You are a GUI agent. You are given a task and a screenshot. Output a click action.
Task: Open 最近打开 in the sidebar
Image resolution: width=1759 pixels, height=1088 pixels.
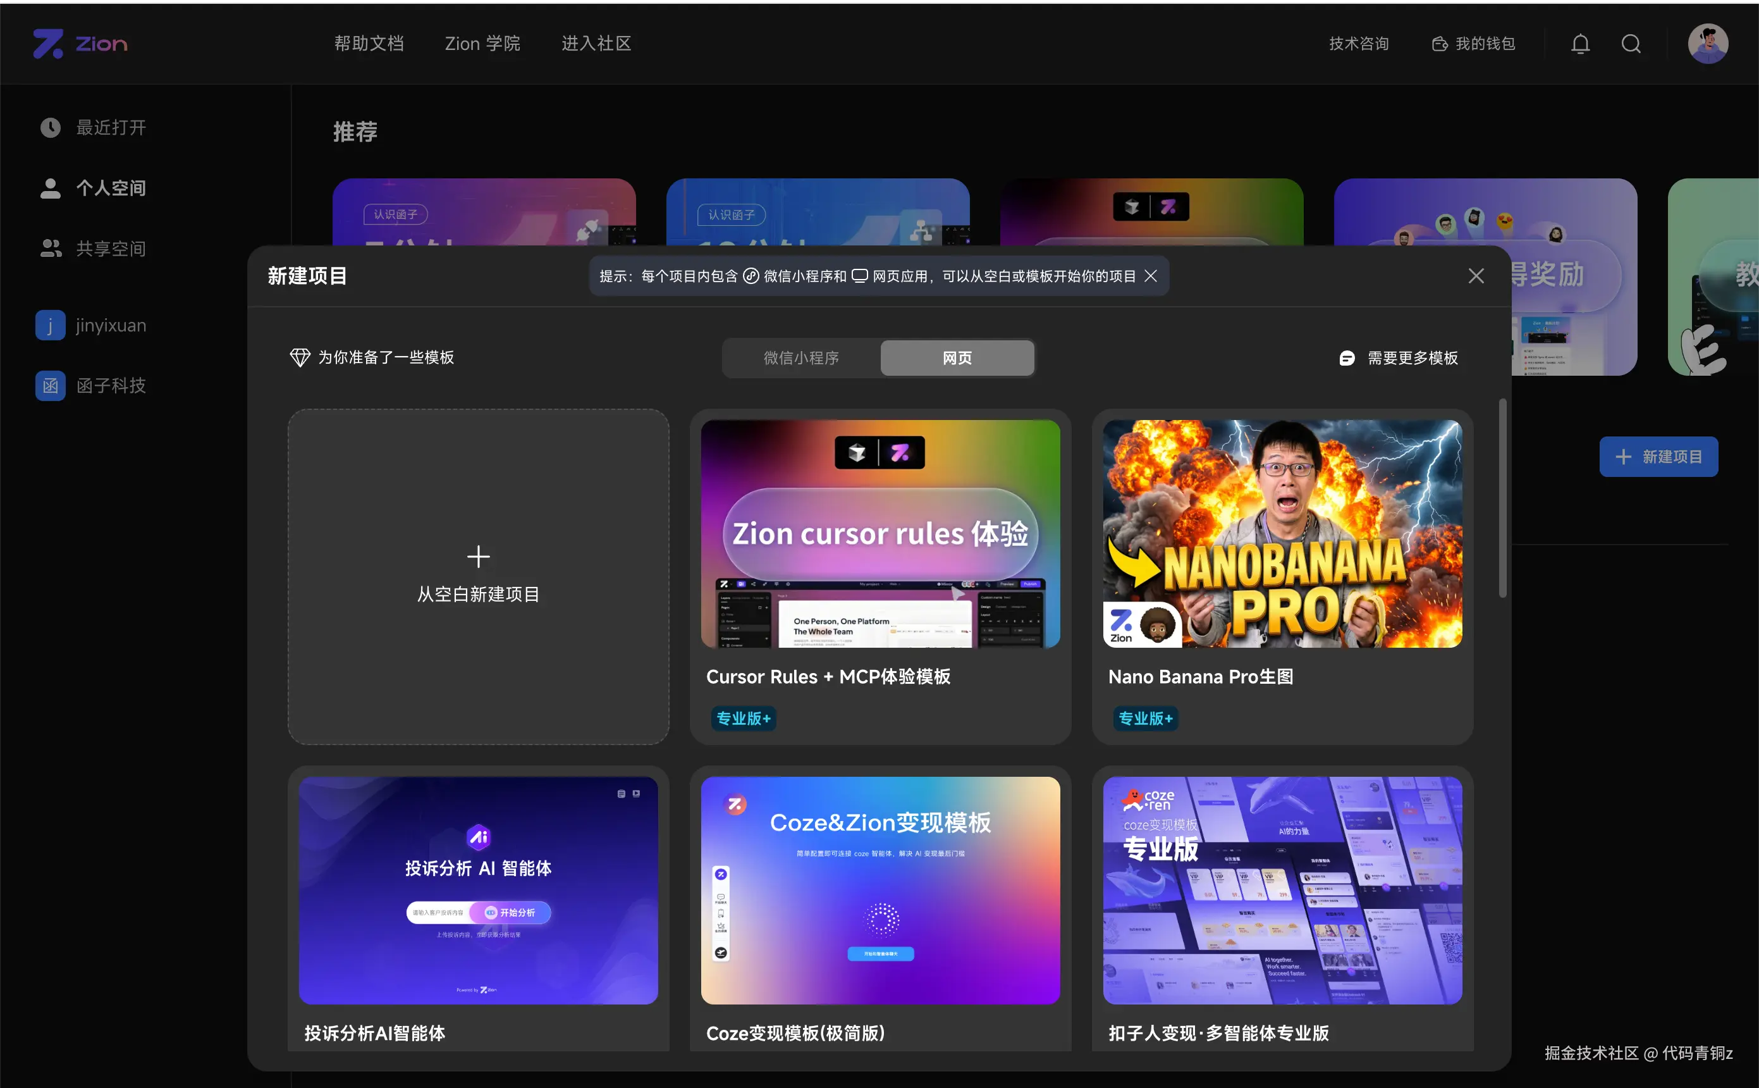coord(111,128)
